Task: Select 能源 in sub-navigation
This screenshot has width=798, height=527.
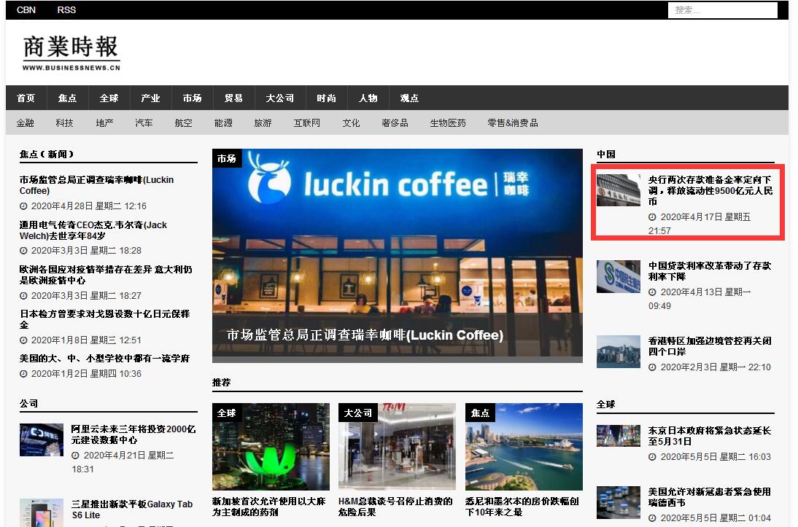Action: (223, 122)
